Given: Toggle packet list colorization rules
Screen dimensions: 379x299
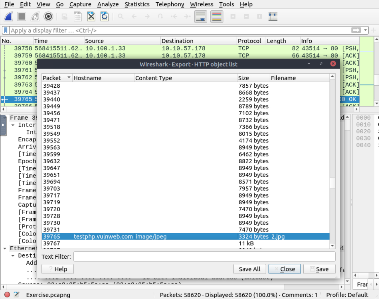Looking at the screenshot, I should tap(217, 16).
